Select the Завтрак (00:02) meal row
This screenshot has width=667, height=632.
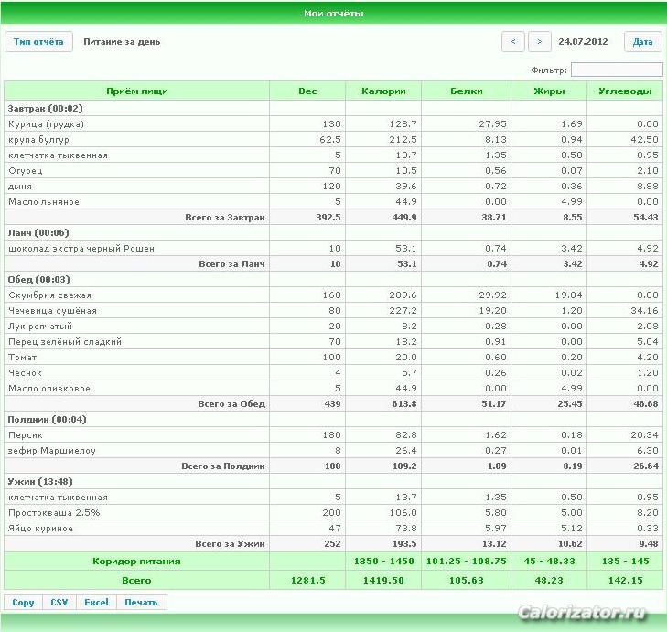click(333, 109)
